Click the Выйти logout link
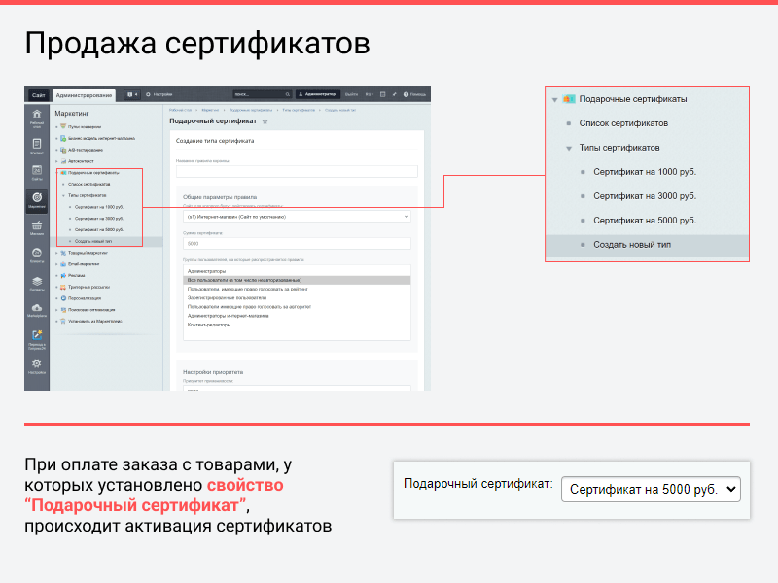The height and width of the screenshot is (583, 778). click(x=350, y=94)
